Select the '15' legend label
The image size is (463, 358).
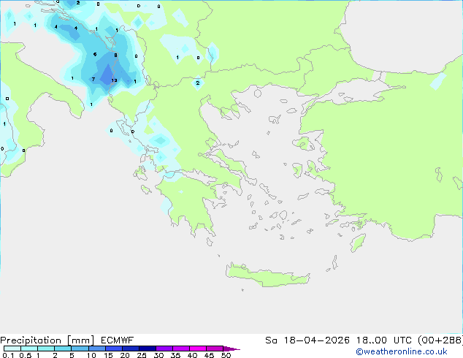tap(108, 355)
